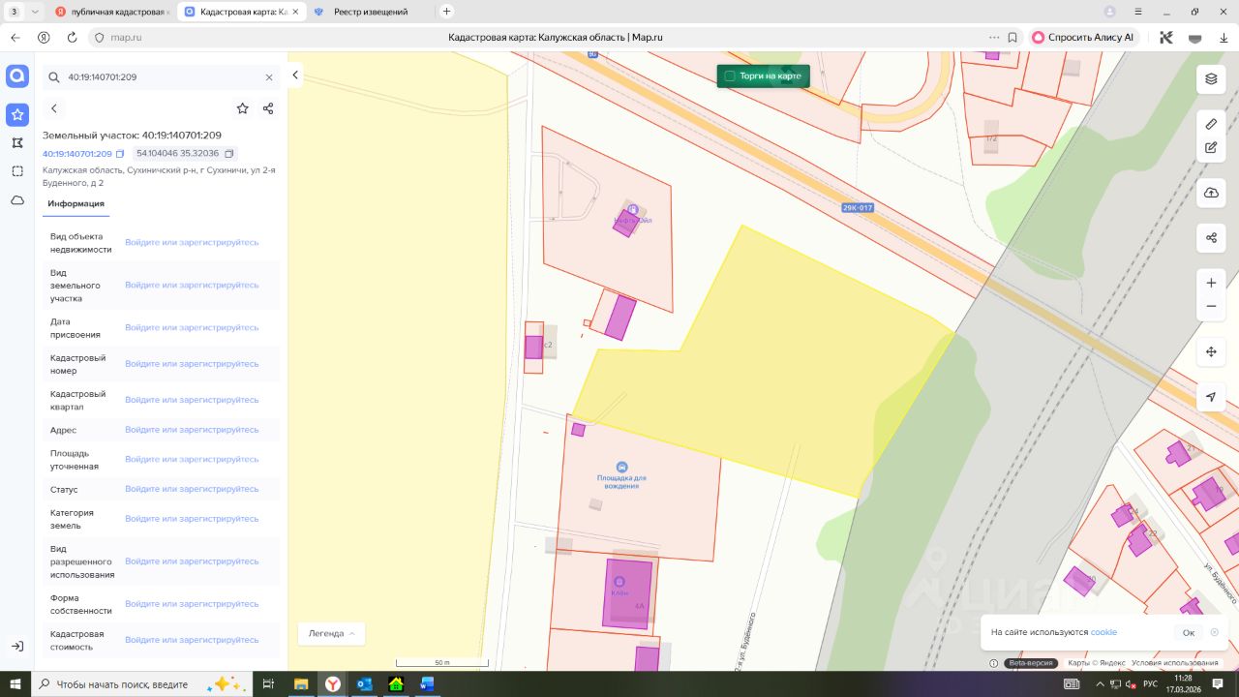Choose the area selection tool in sidebar
The height and width of the screenshot is (697, 1239).
[x=17, y=171]
